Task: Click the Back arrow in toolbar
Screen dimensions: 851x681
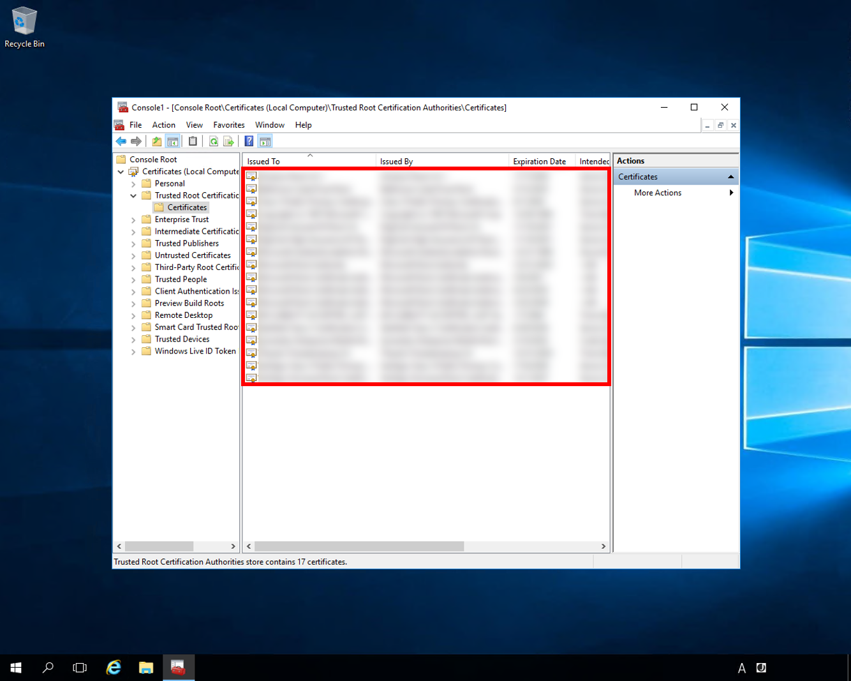Action: pos(121,141)
